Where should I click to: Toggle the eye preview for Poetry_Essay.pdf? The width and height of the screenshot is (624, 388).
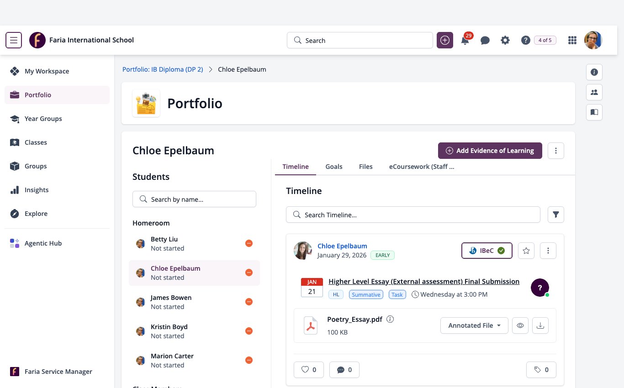click(x=520, y=325)
